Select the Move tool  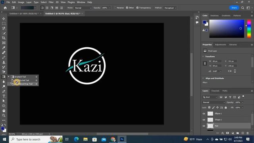(4, 19)
